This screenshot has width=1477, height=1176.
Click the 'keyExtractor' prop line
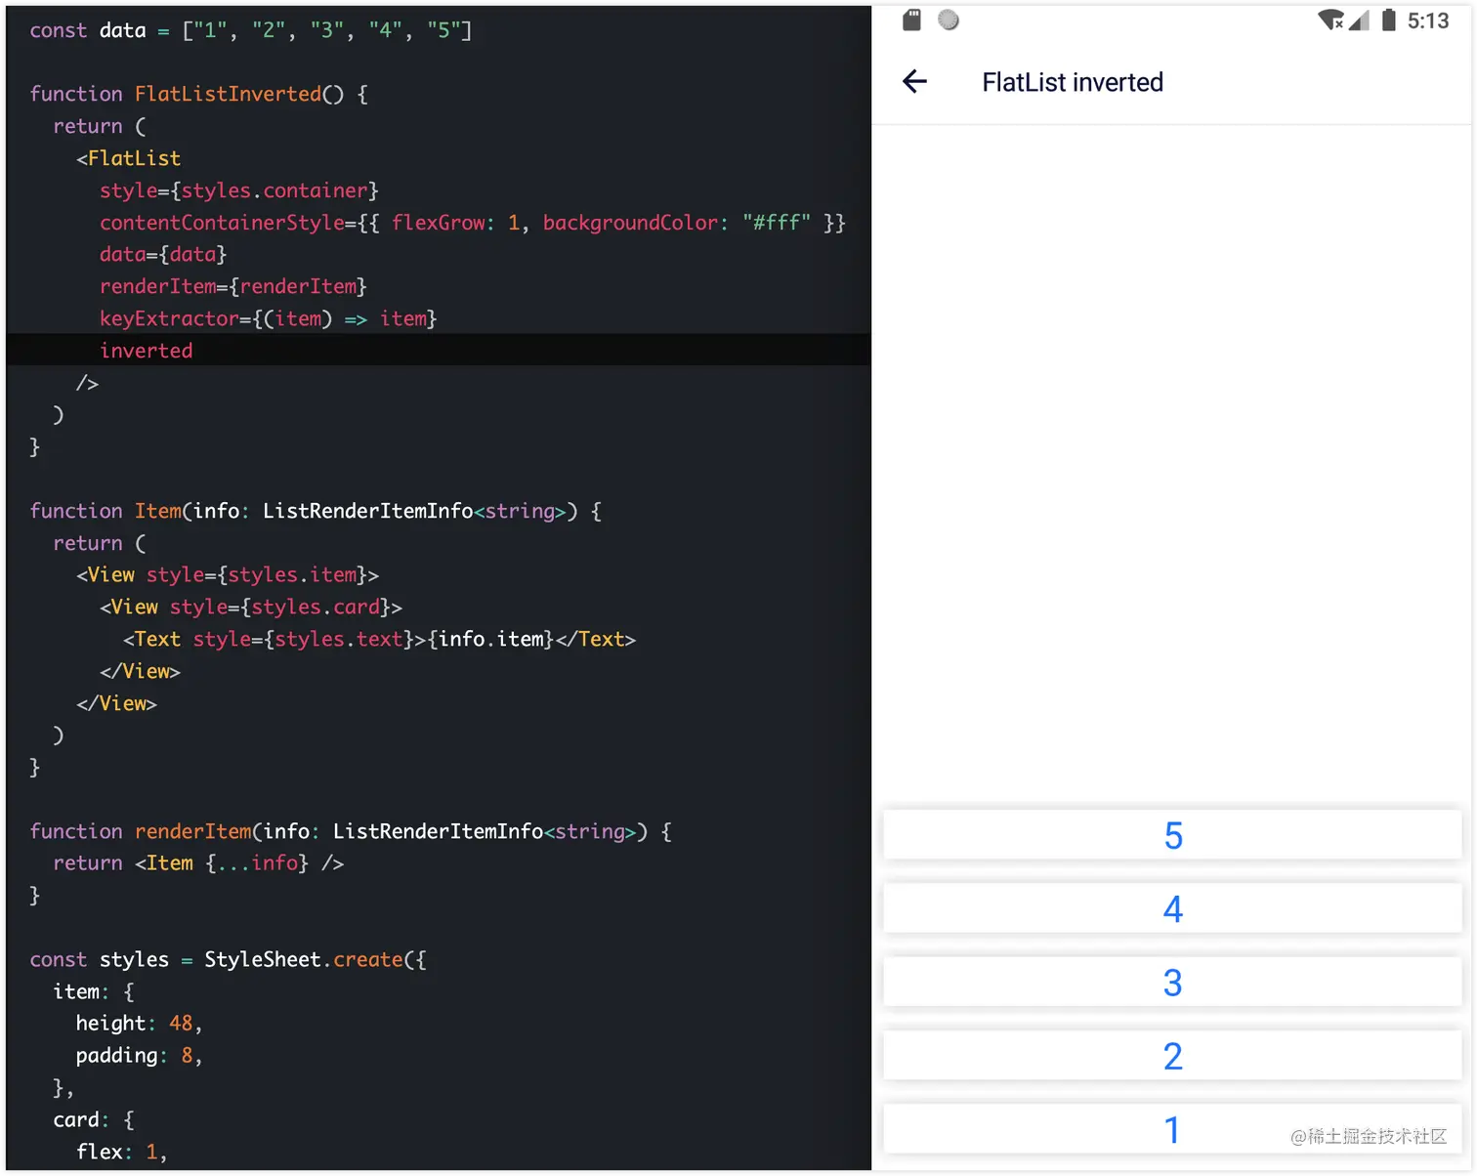269,319
